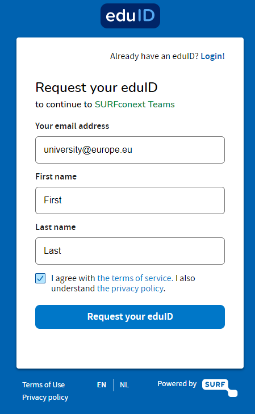Click the Your email address label
255x414 pixels.
(x=72, y=126)
